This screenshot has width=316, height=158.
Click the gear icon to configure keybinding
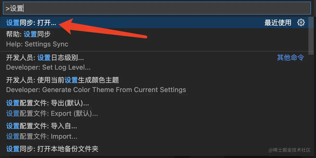pos(301,23)
